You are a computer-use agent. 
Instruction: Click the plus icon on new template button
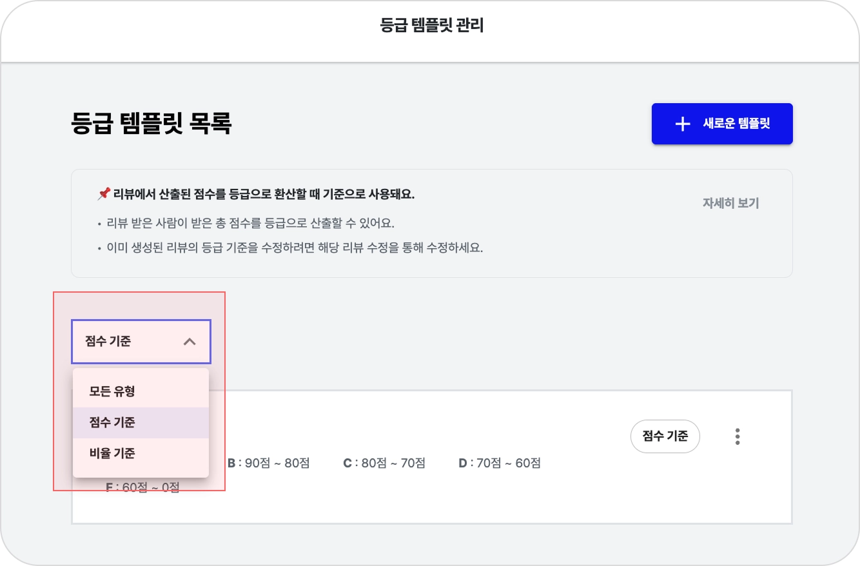(682, 124)
